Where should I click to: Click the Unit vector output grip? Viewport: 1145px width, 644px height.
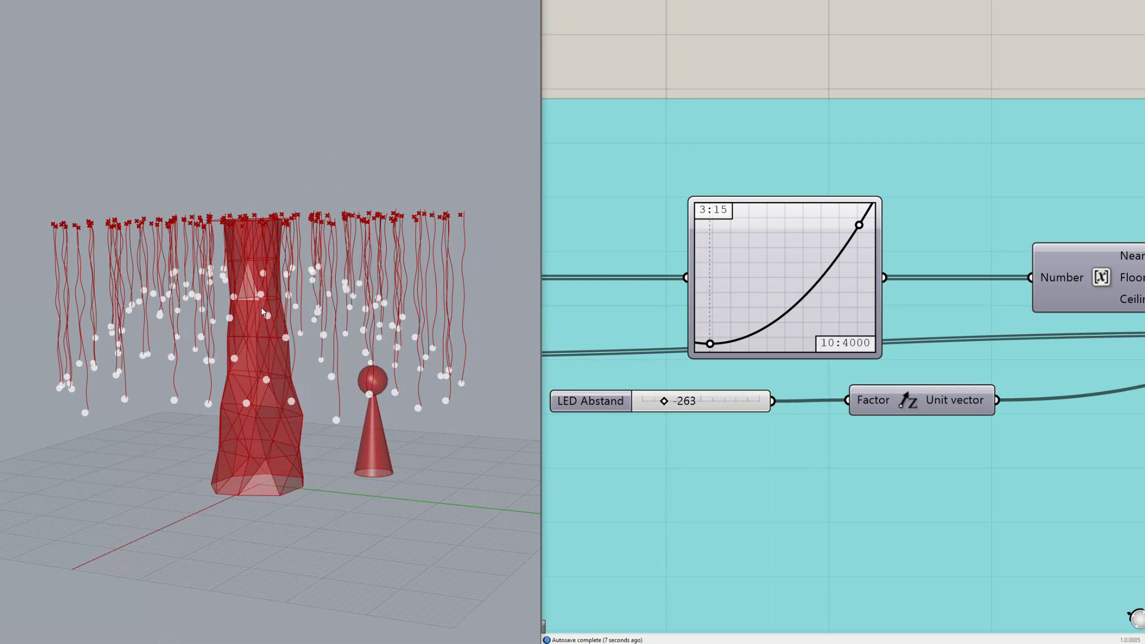coord(997,400)
